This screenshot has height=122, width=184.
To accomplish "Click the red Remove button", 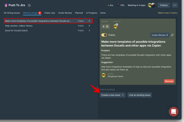I will click(x=169, y=81).
